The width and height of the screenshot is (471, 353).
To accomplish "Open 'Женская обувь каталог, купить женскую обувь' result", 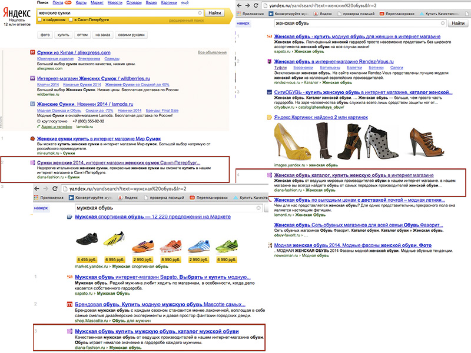I will point(354,175).
